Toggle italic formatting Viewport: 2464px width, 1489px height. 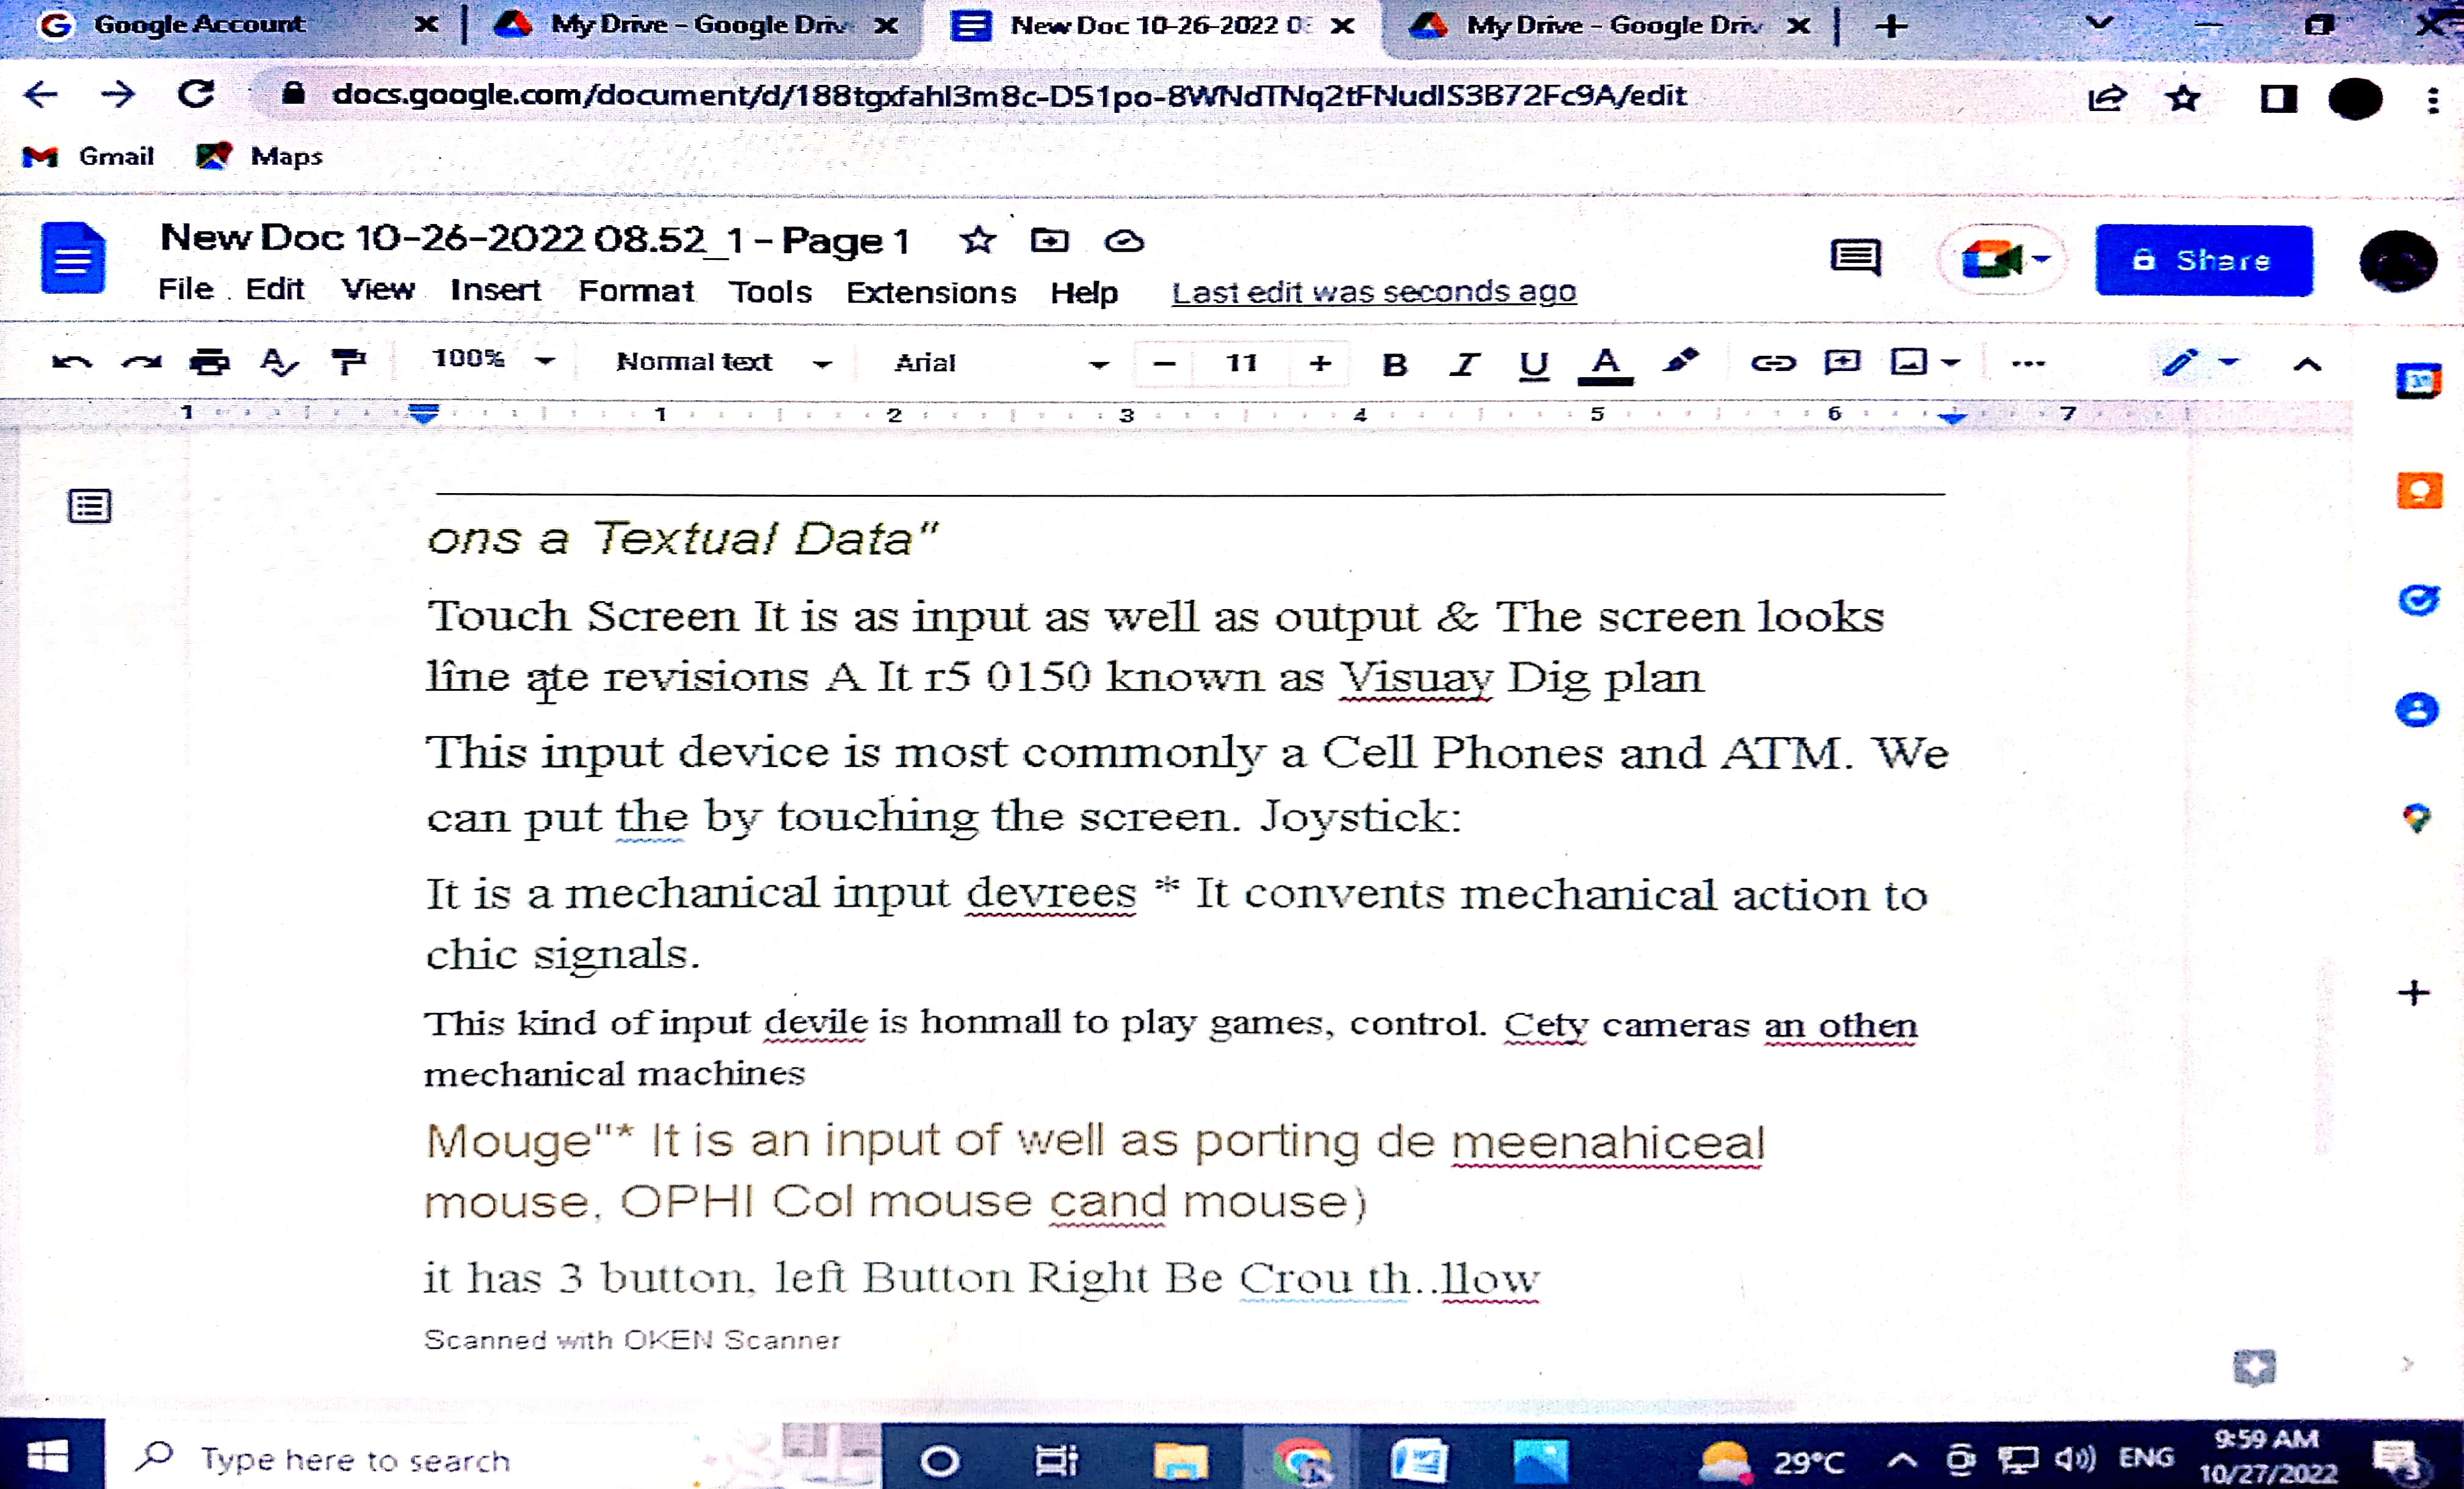pyautogui.click(x=1463, y=365)
